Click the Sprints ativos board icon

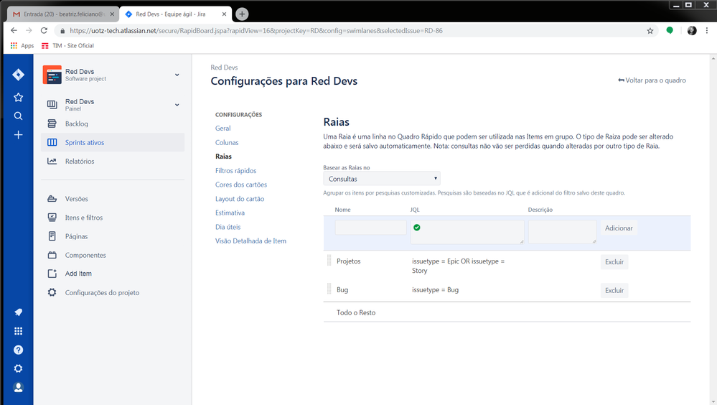52,142
